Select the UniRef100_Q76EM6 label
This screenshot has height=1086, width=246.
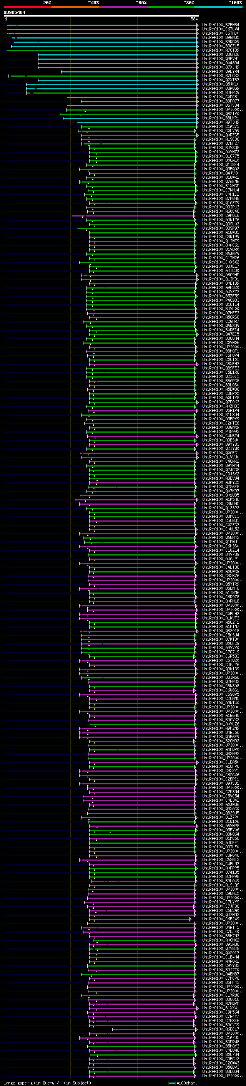[x=221, y=182]
